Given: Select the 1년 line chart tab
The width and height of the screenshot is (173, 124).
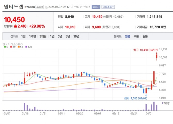Looking at the screenshot, I should tap(52, 36).
